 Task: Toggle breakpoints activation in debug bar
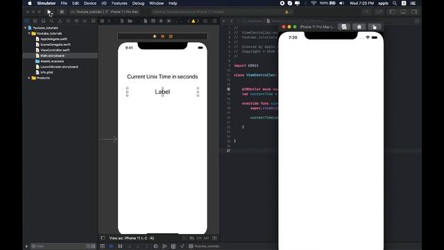(111, 247)
